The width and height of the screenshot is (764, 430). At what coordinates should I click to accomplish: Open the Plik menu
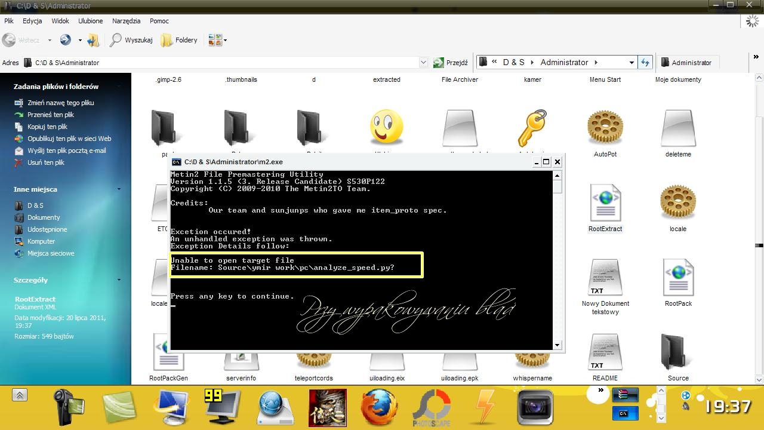pyautogui.click(x=9, y=21)
